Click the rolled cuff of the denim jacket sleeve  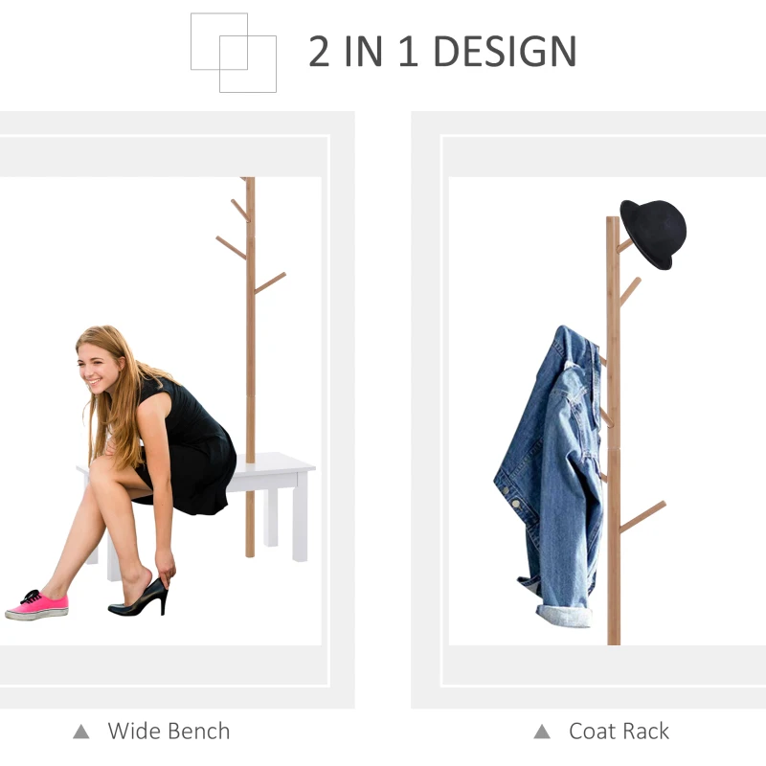(564, 617)
